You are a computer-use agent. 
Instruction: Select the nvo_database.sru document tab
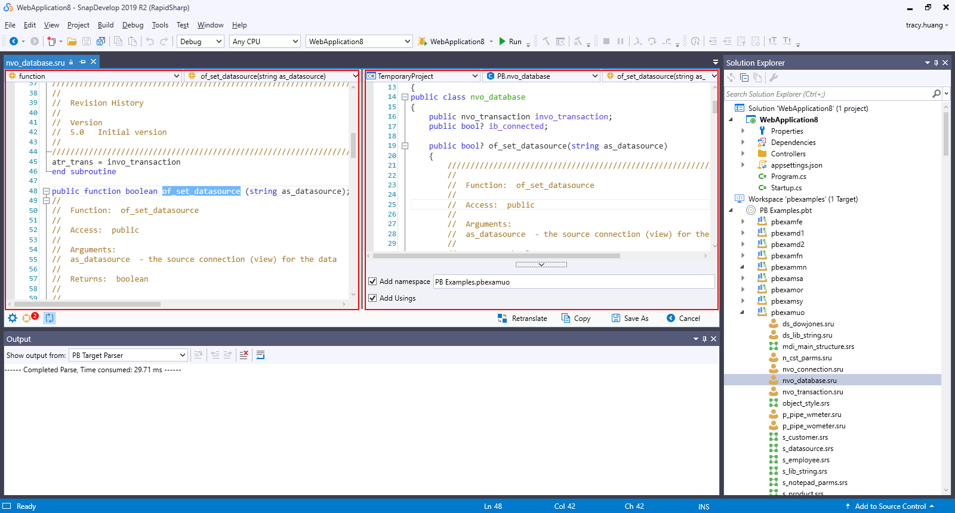pos(36,62)
